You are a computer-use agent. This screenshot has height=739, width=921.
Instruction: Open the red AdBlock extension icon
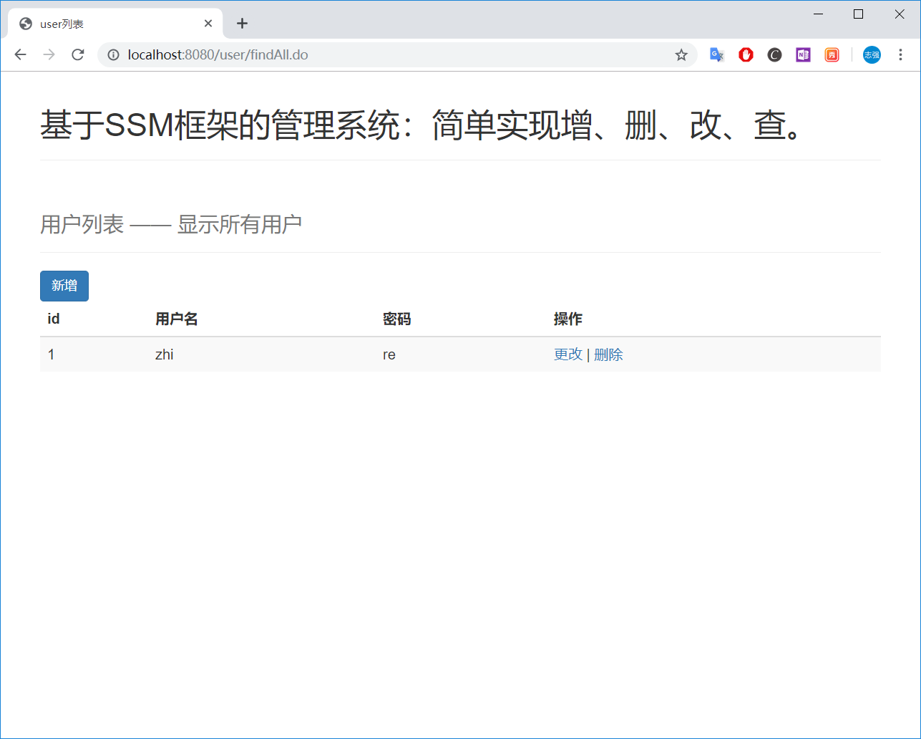pos(746,55)
